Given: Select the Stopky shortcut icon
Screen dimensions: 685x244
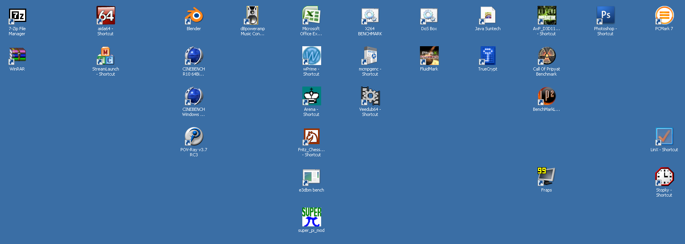Looking at the screenshot, I should click(x=664, y=177).
